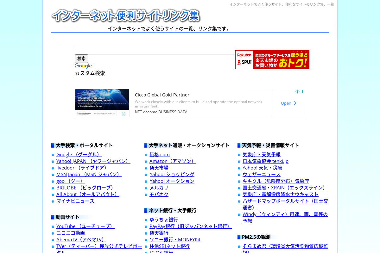This screenshot has height=253, width=380.
Task: Open All About (オールアバウト) link
Action: tap(88, 194)
